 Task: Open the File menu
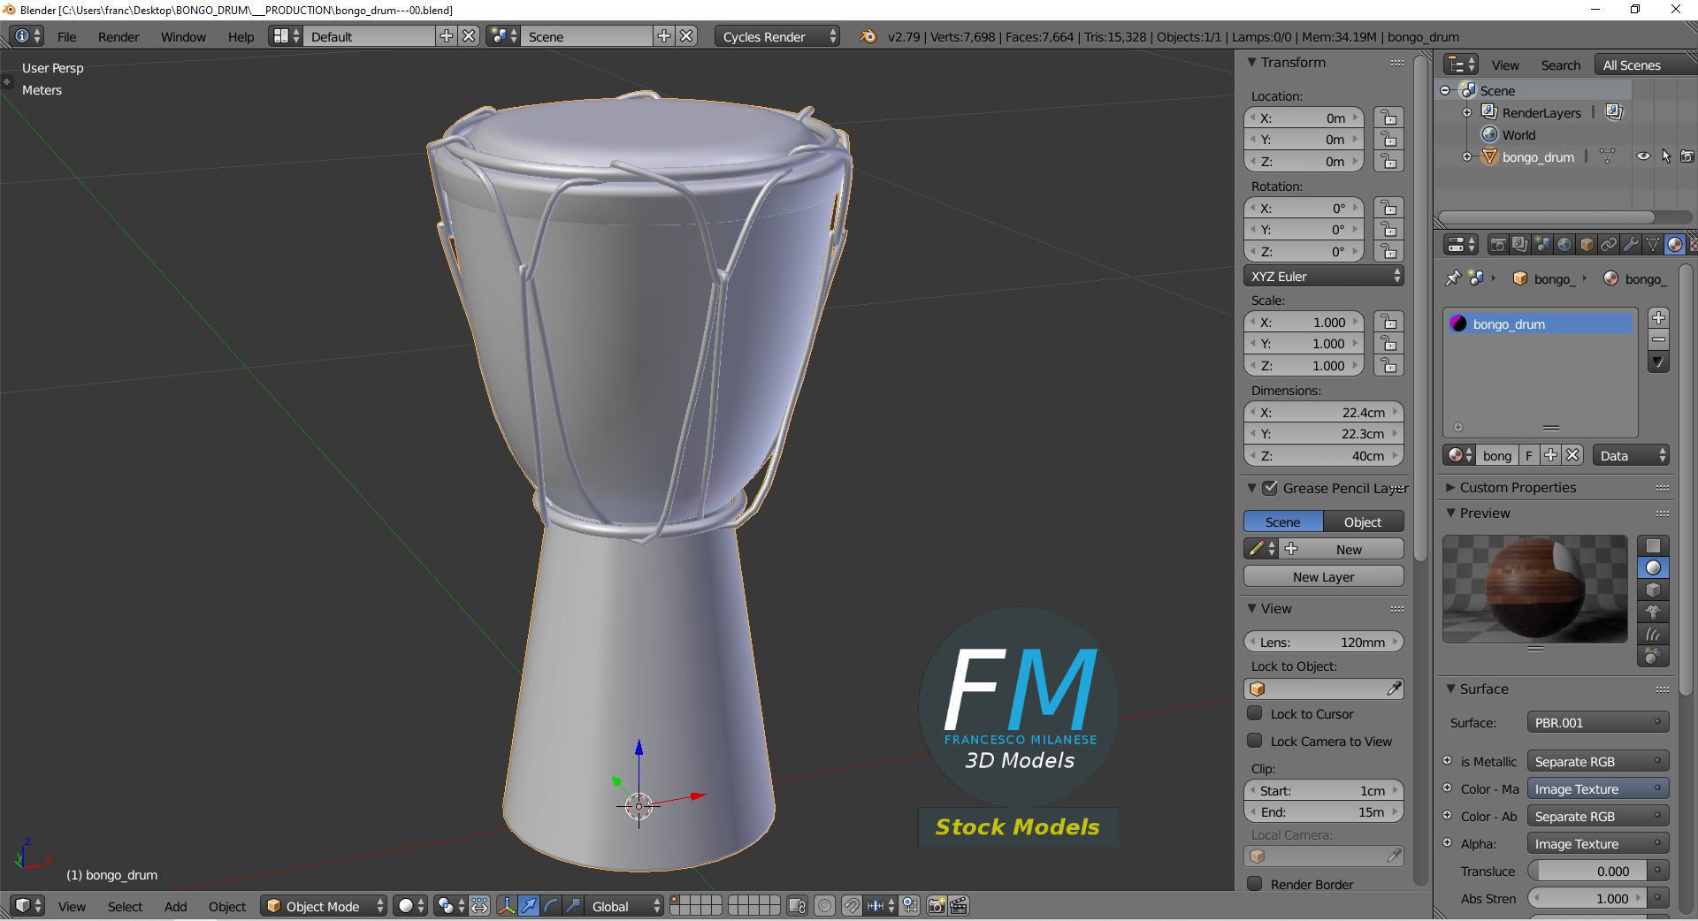pos(66,36)
